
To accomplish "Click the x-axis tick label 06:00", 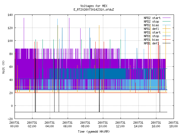I will click(x=67, y=126).
